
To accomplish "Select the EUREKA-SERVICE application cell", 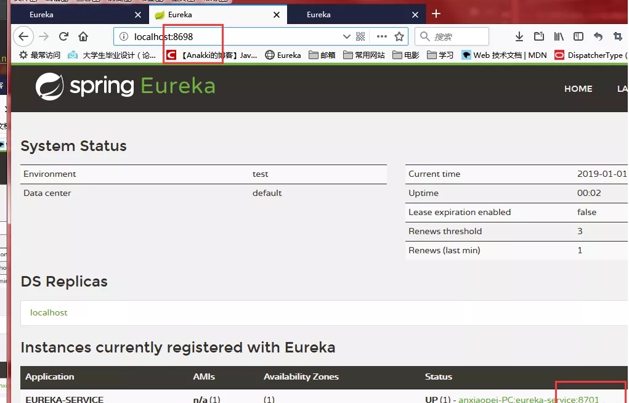I will pyautogui.click(x=64, y=399).
